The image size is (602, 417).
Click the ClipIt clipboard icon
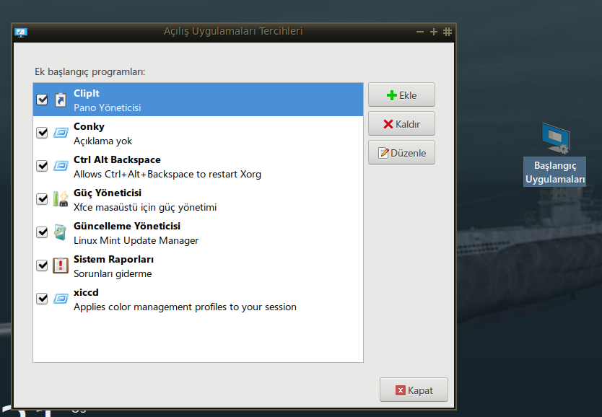[x=61, y=100]
